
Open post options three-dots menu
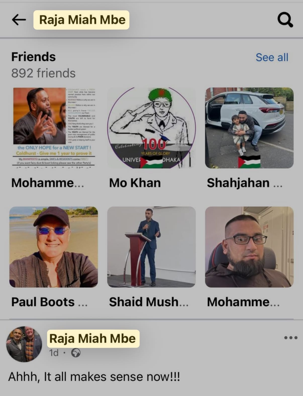(291, 338)
